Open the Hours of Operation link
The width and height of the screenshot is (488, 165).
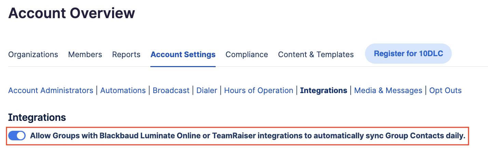[259, 90]
